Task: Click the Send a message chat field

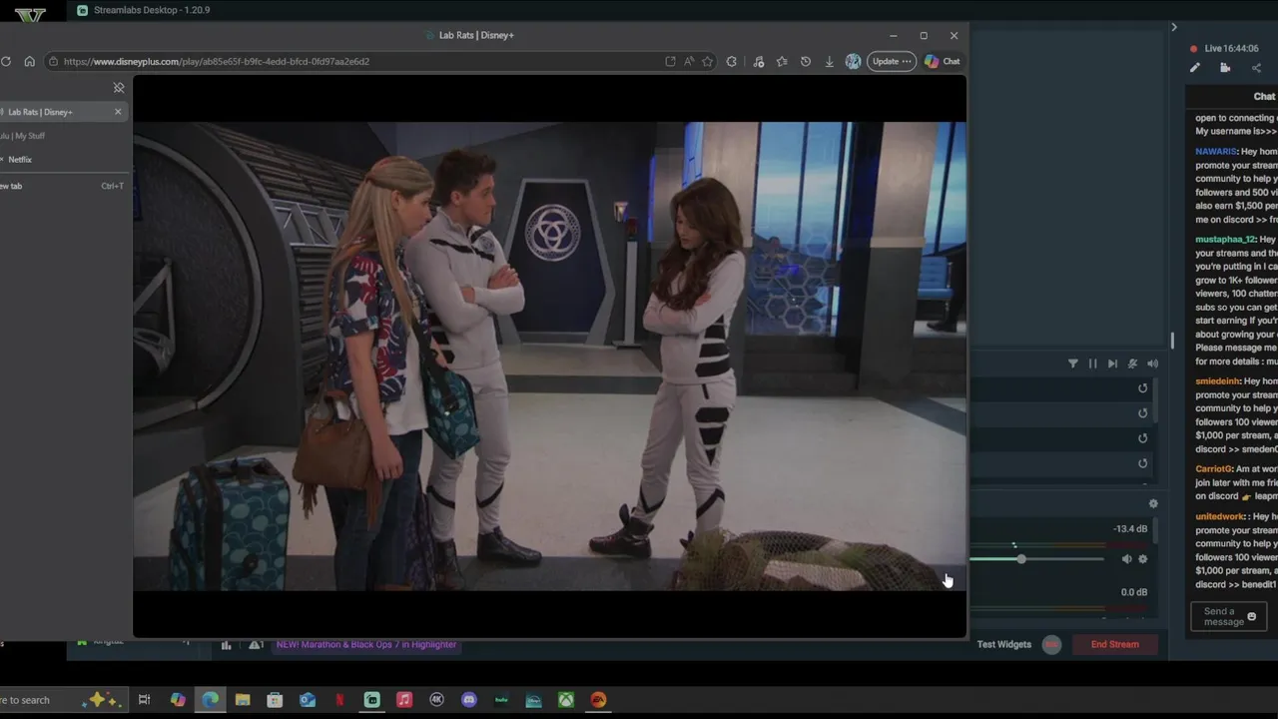Action: [1229, 617]
